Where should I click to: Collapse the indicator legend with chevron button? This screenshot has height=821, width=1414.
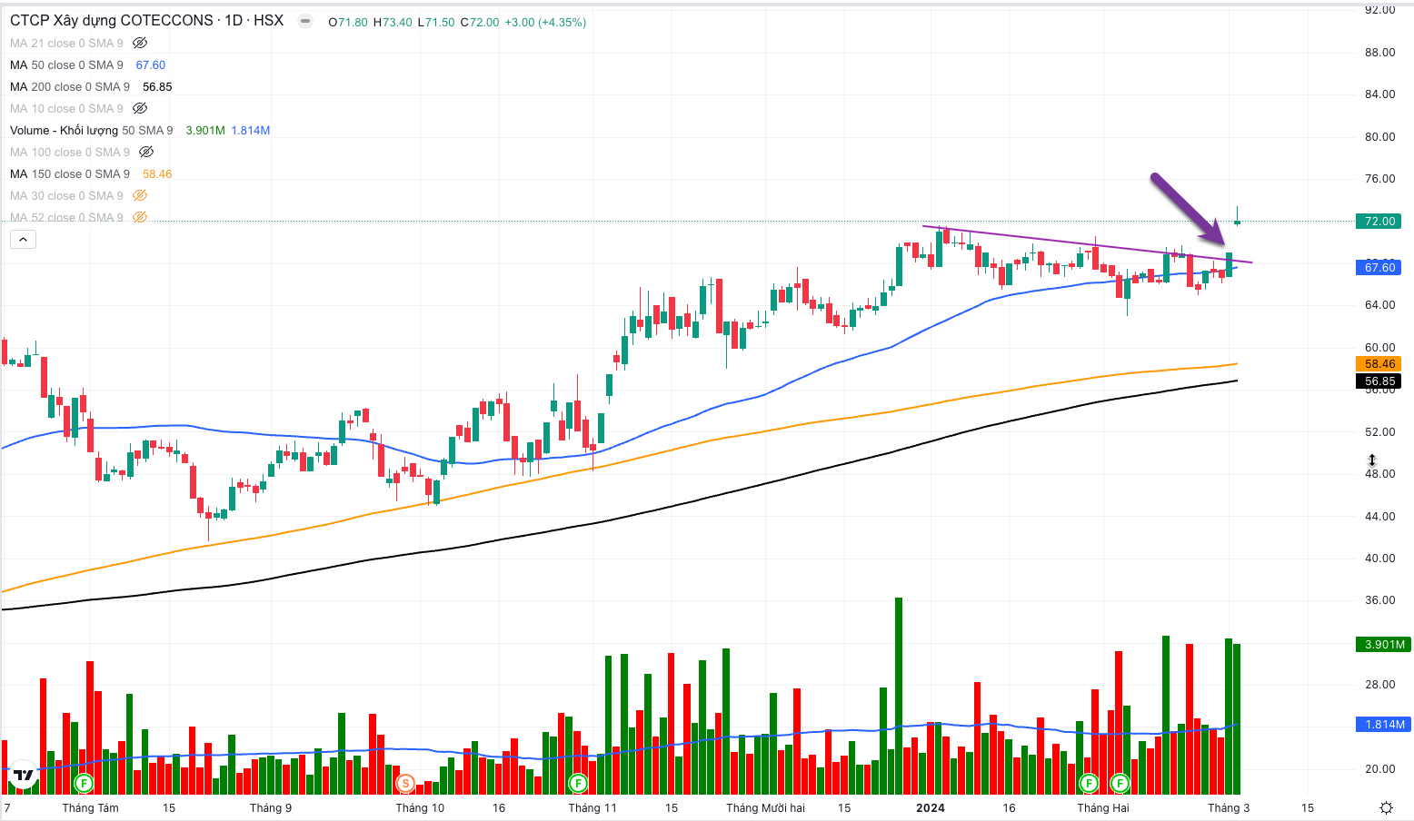(23, 240)
